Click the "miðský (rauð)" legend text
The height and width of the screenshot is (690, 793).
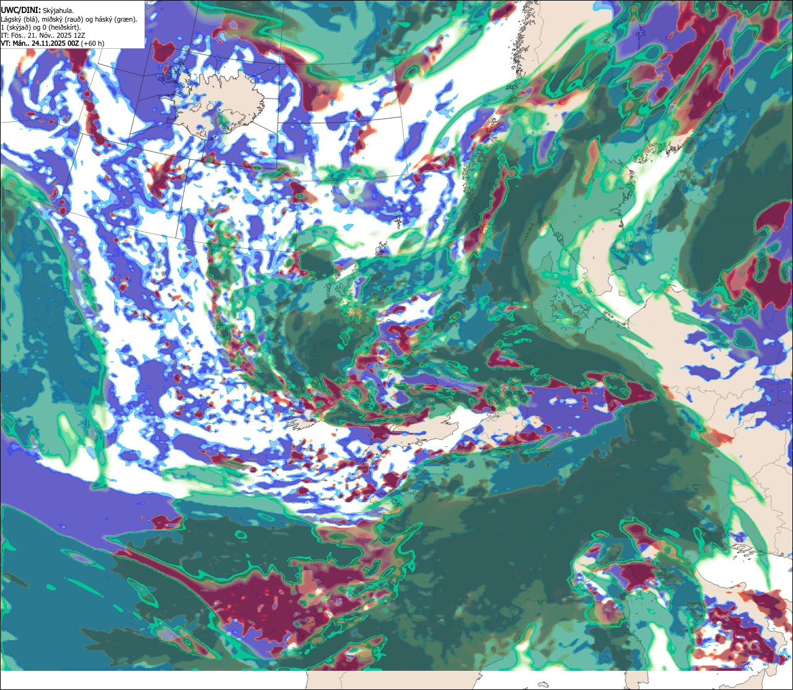pyautogui.click(x=63, y=19)
